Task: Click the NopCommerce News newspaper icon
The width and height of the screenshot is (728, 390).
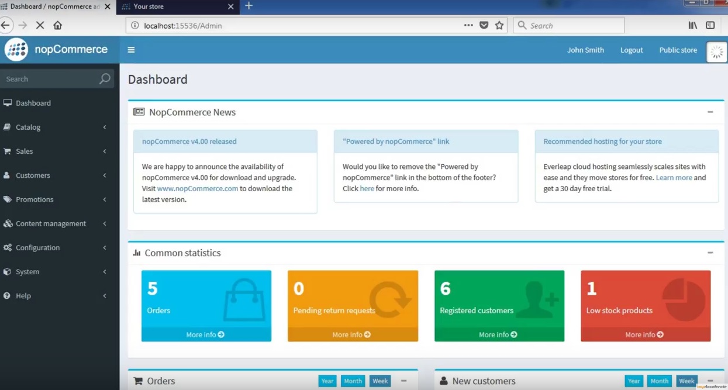Action: (x=139, y=112)
